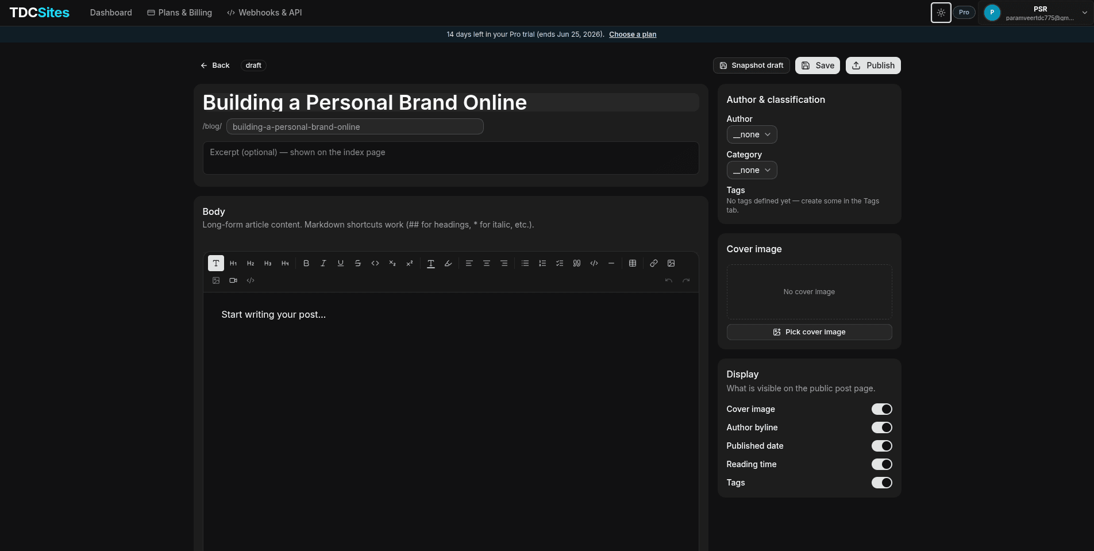
Task: Turn off Reading time toggle
Action: coord(882,464)
